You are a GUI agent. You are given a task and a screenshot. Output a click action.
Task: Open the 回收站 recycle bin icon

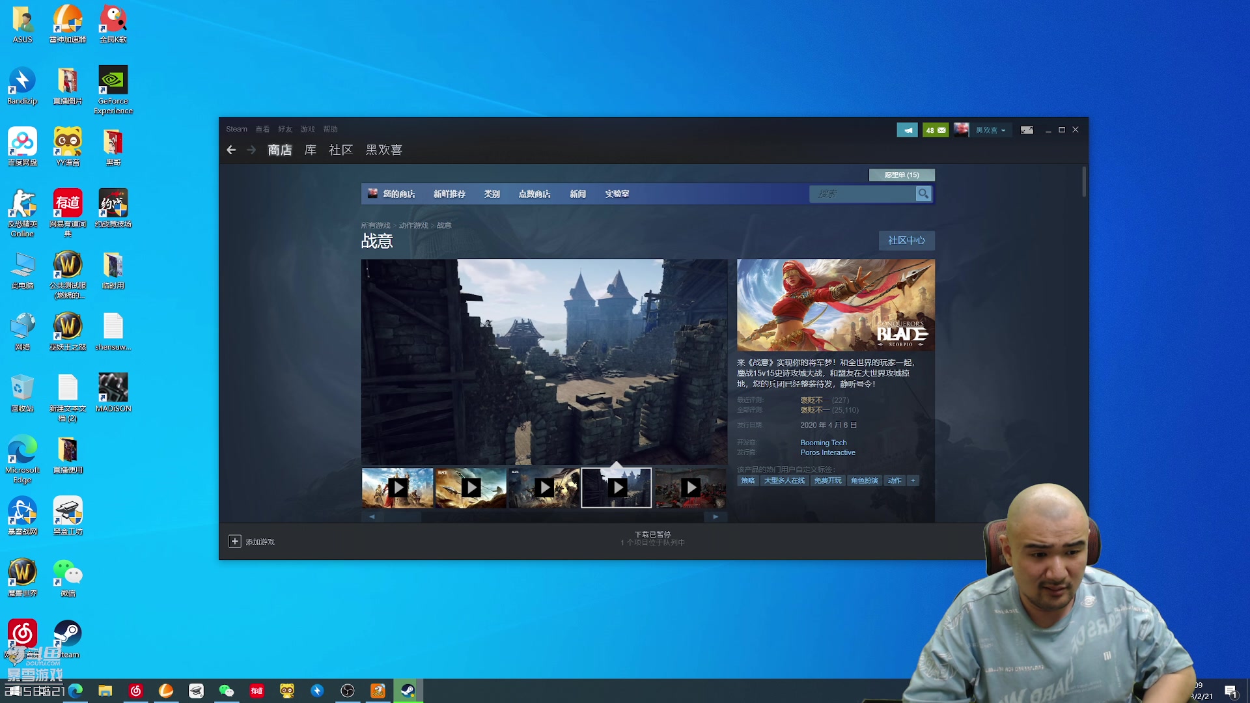click(22, 393)
